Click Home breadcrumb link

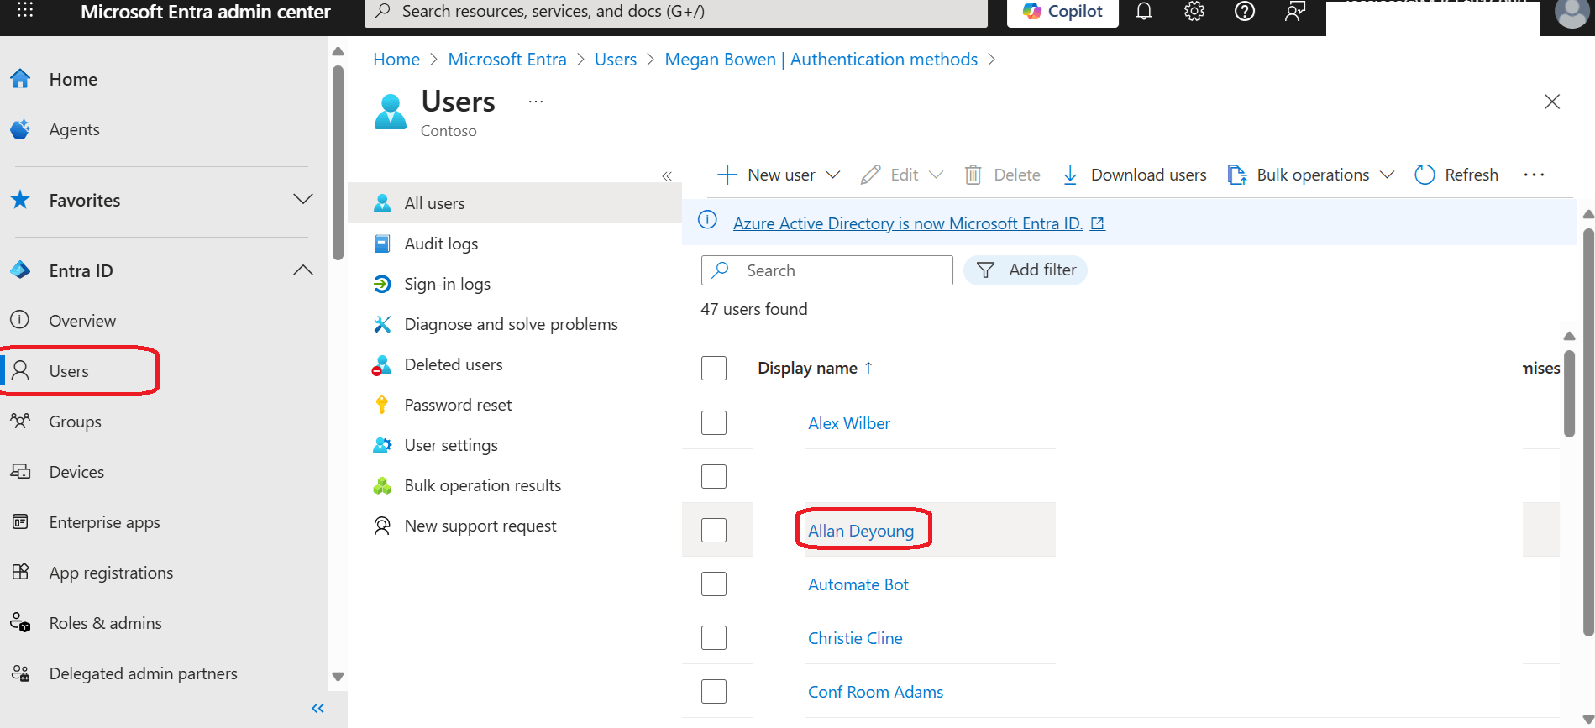pos(396,60)
